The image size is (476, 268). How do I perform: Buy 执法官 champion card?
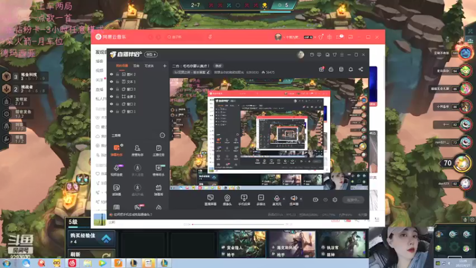pyautogui.click(x=343, y=244)
